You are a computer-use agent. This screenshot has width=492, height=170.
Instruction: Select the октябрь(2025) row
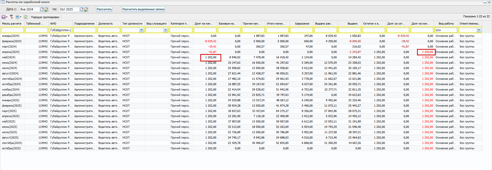[11, 148]
